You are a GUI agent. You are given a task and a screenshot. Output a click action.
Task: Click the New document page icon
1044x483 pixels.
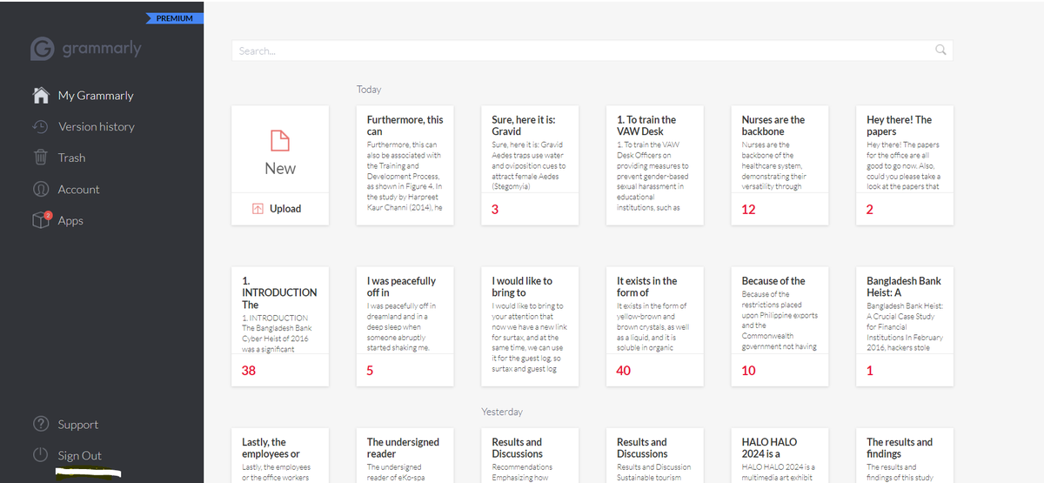[x=280, y=140]
